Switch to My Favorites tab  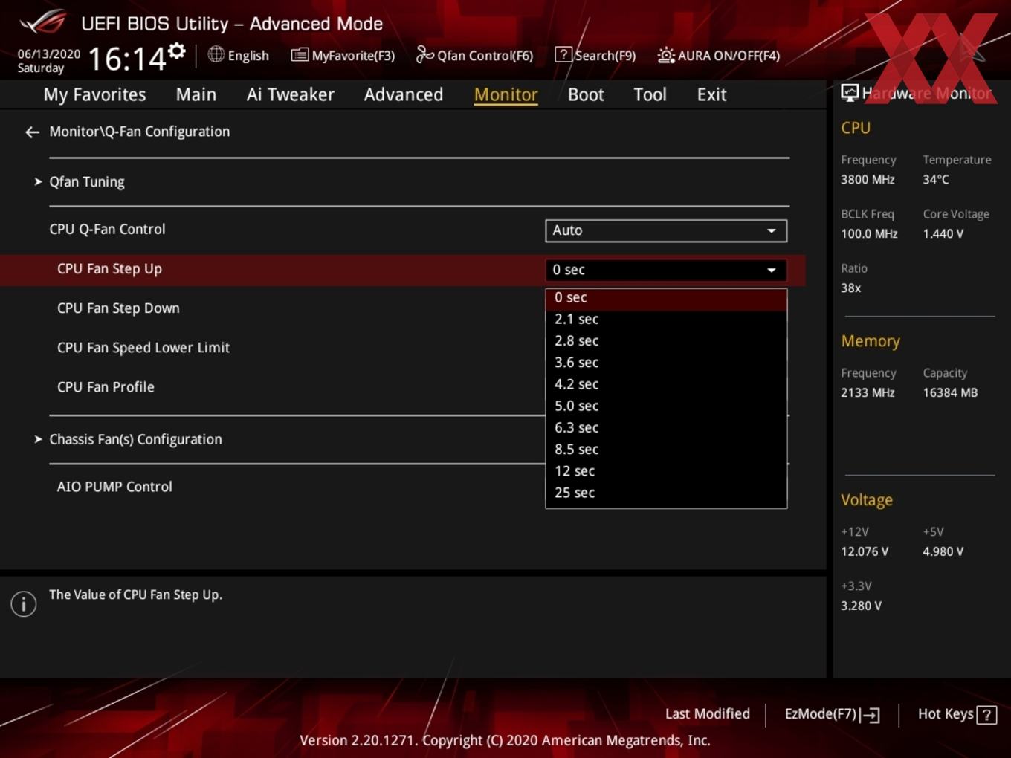(94, 94)
